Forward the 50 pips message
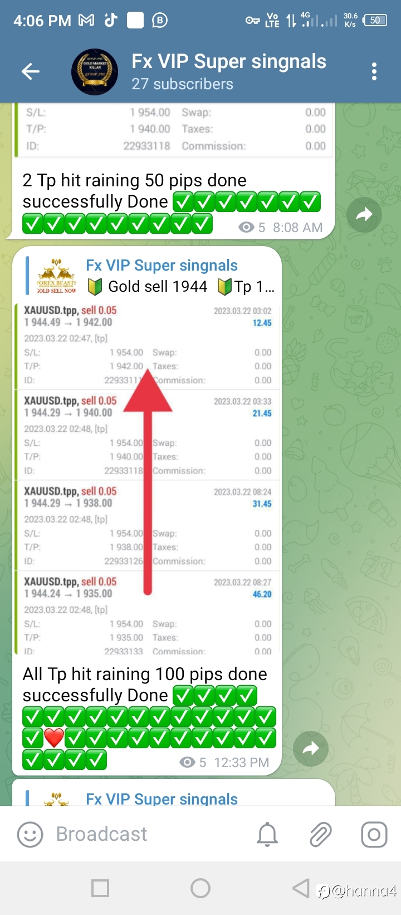This screenshot has height=915, width=401. 364,214
